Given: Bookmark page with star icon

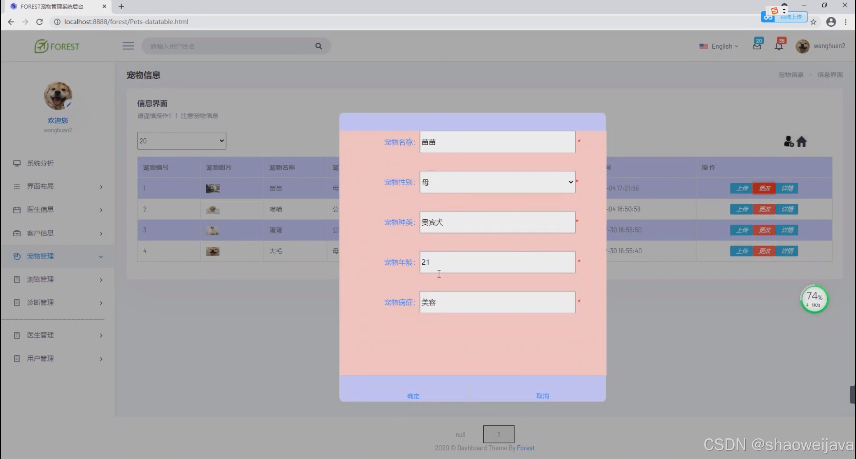Looking at the screenshot, I should click(813, 22).
